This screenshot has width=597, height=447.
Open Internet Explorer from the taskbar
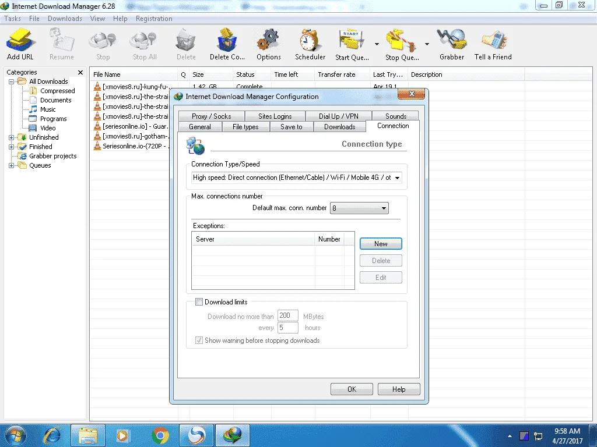52,435
